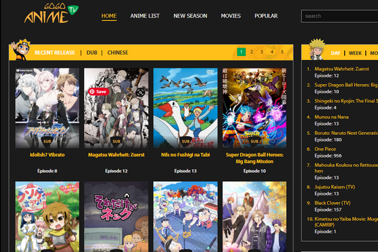
Task: Click the GogoAnime TV logo
Action: point(51,13)
